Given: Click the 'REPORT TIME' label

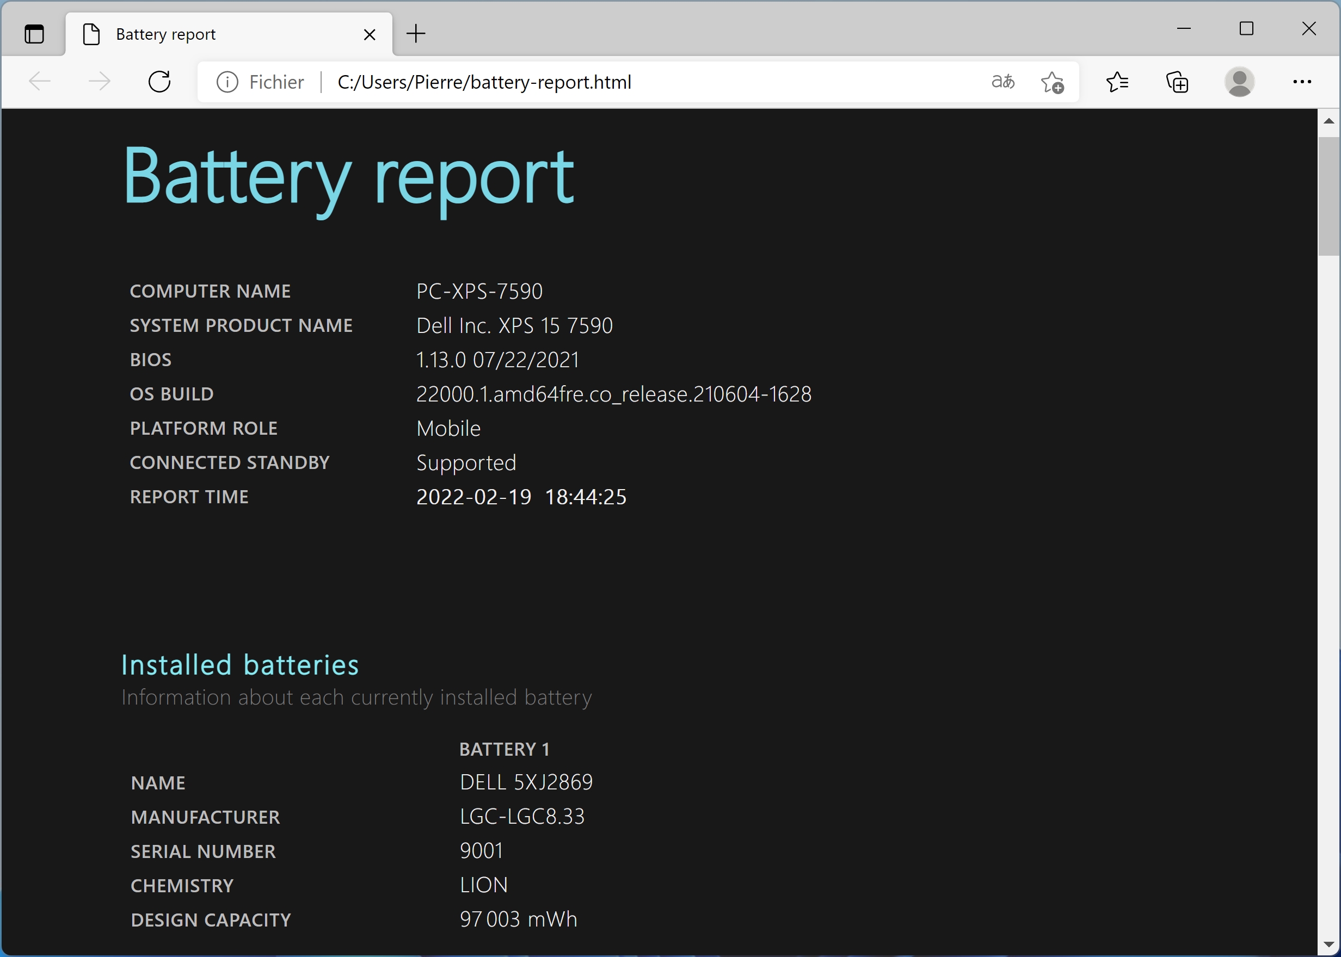Looking at the screenshot, I should click(x=189, y=497).
